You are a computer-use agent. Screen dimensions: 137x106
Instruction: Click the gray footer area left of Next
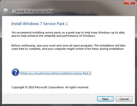pyautogui.click(x=49, y=99)
